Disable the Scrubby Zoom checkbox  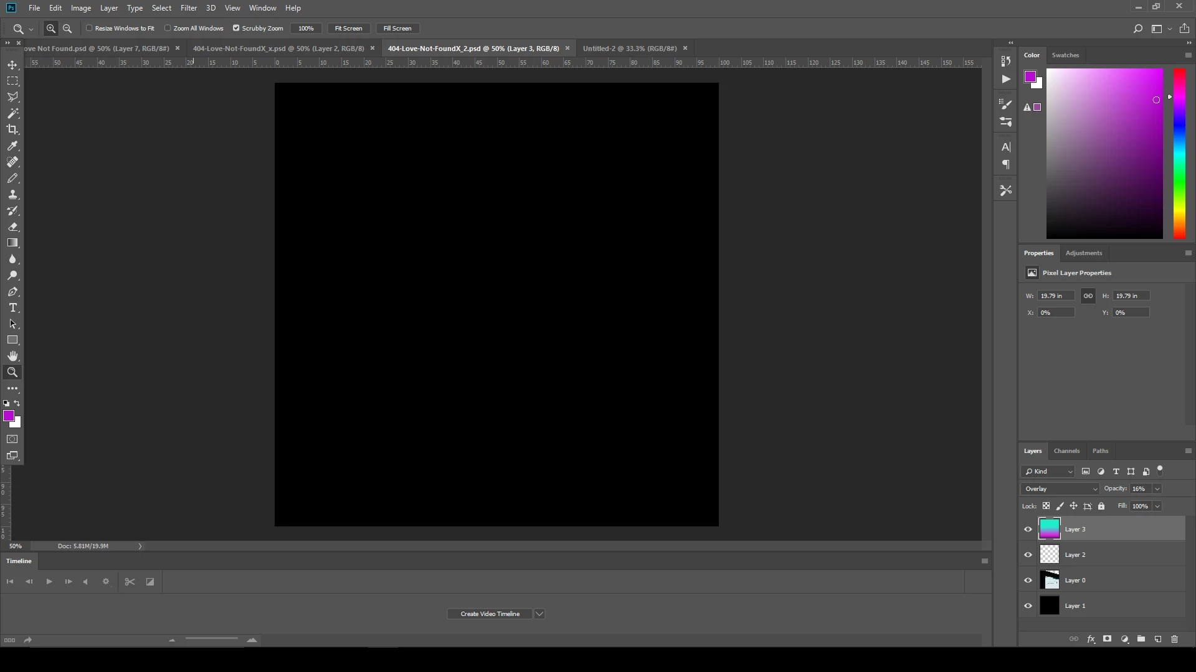tap(236, 28)
